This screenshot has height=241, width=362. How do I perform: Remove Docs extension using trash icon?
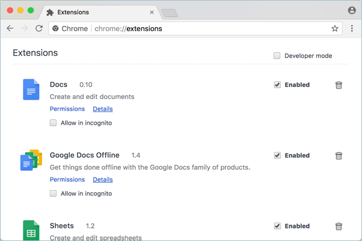click(339, 85)
